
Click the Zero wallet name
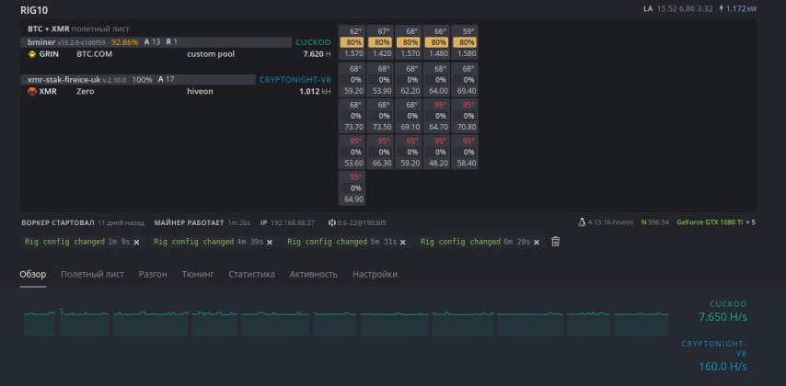click(x=86, y=92)
